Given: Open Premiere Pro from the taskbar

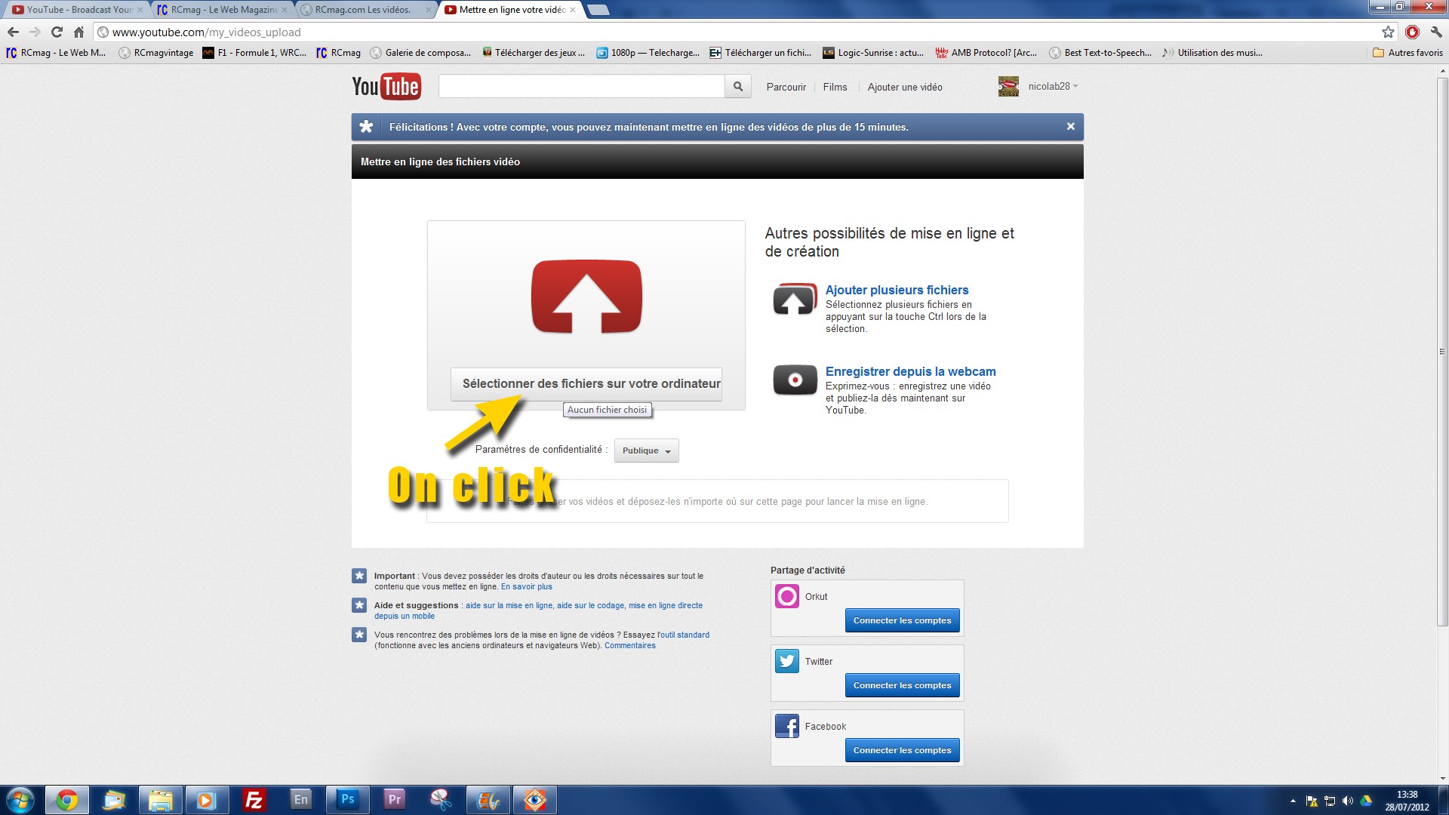Looking at the screenshot, I should [394, 799].
